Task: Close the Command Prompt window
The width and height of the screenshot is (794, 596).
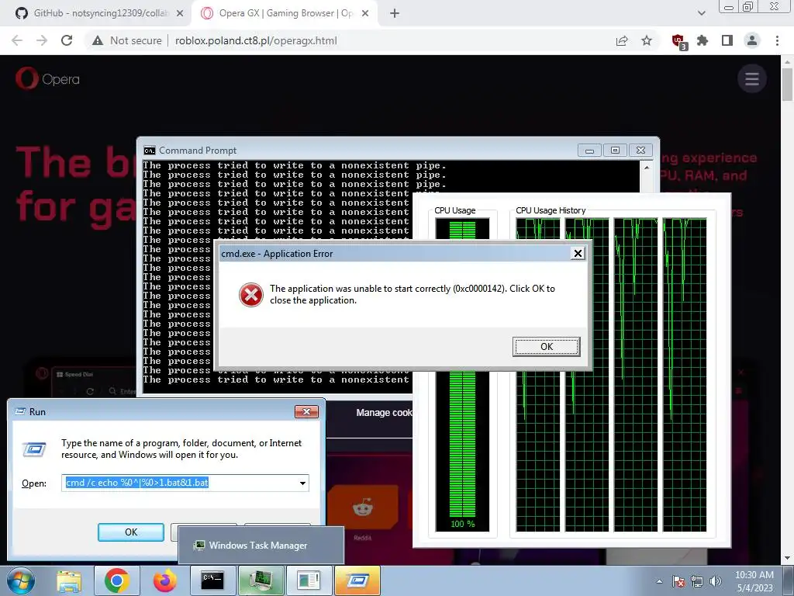Action: click(640, 151)
